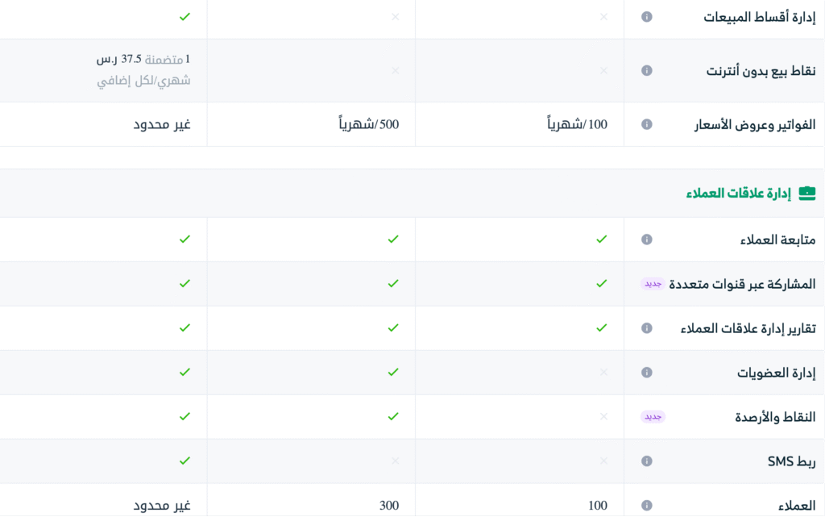This screenshot has height=517, width=825.
Task: Click the جديد badge beside النقاط والأرصدة
Action: tap(653, 417)
